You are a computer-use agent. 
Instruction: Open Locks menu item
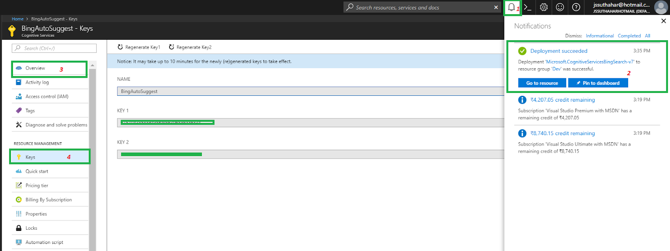(x=50, y=228)
